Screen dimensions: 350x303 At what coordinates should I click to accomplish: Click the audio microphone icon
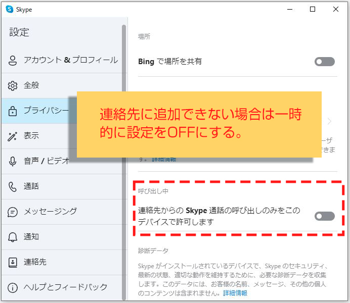coord(13,161)
